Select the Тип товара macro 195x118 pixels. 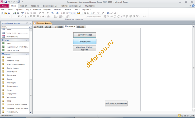pos(11,97)
